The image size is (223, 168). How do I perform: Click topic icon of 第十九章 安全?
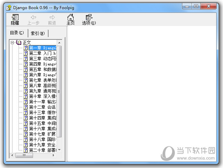tap(26, 145)
